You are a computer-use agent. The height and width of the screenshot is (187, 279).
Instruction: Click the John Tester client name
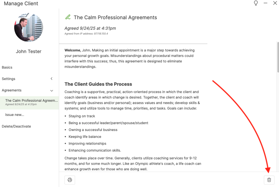coord(28,52)
